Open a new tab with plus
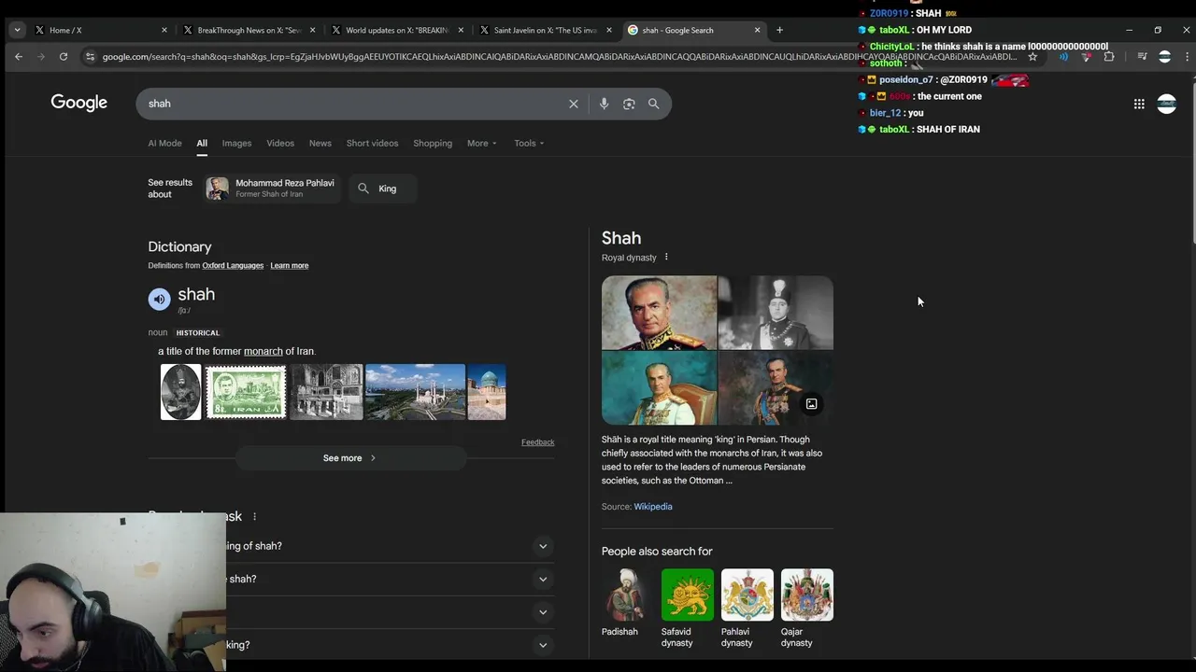The width and height of the screenshot is (1196, 672). click(x=779, y=30)
